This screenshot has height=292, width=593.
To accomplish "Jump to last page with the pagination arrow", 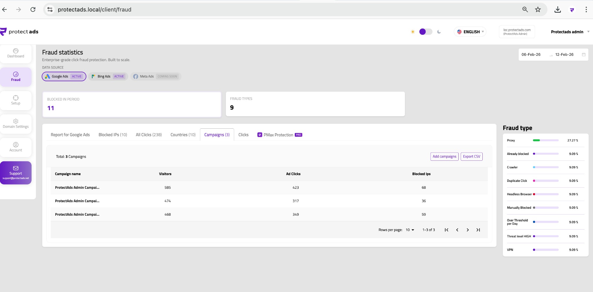I will pyautogui.click(x=478, y=230).
